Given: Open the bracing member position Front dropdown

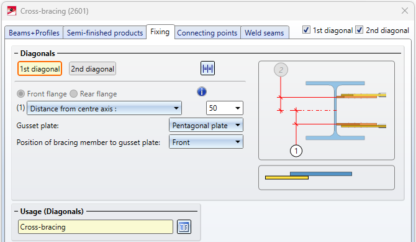Looking at the screenshot, I should pyautogui.click(x=206, y=142).
